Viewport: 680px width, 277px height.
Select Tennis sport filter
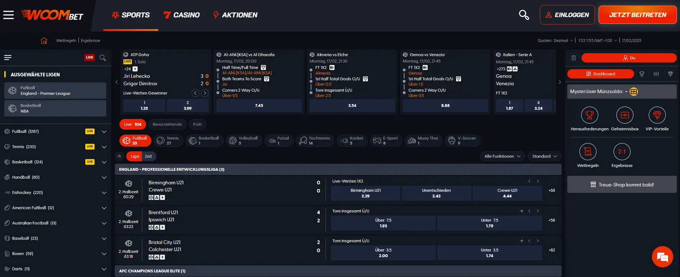pyautogui.click(x=169, y=141)
